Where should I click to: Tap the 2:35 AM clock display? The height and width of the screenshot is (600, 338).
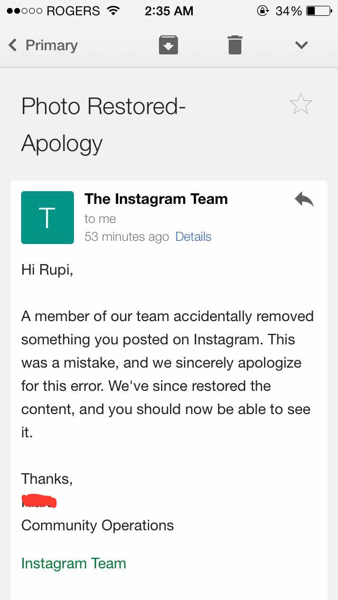click(169, 10)
